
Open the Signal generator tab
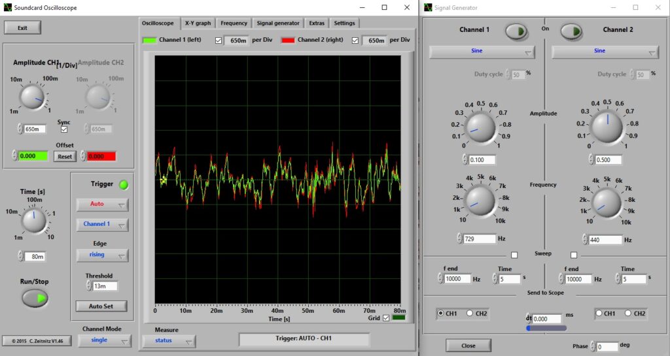(x=278, y=23)
